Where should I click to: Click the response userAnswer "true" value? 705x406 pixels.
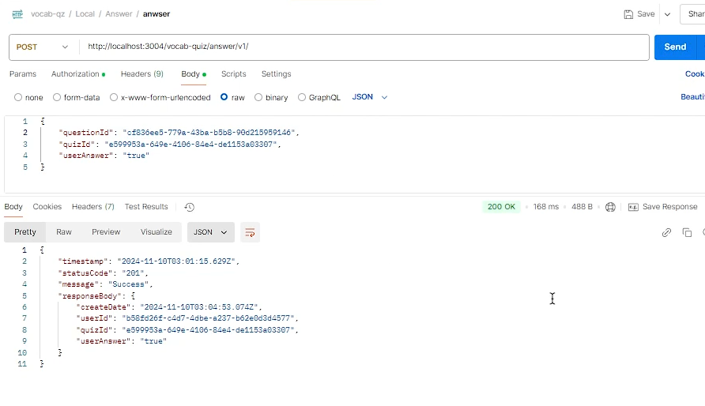pyautogui.click(x=153, y=341)
